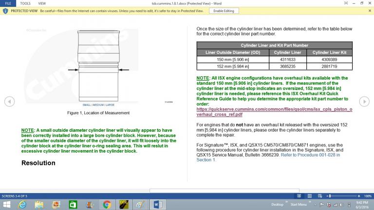
Task: Switch to Read Mode view icon
Action: click(299, 196)
